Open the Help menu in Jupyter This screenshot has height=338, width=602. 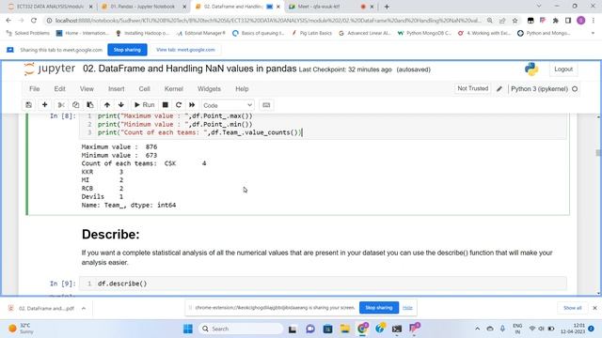[242, 89]
